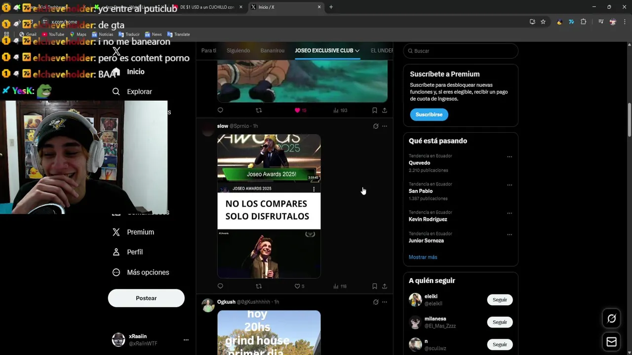
Task: Click Mostrar más under trends
Action: point(423,257)
